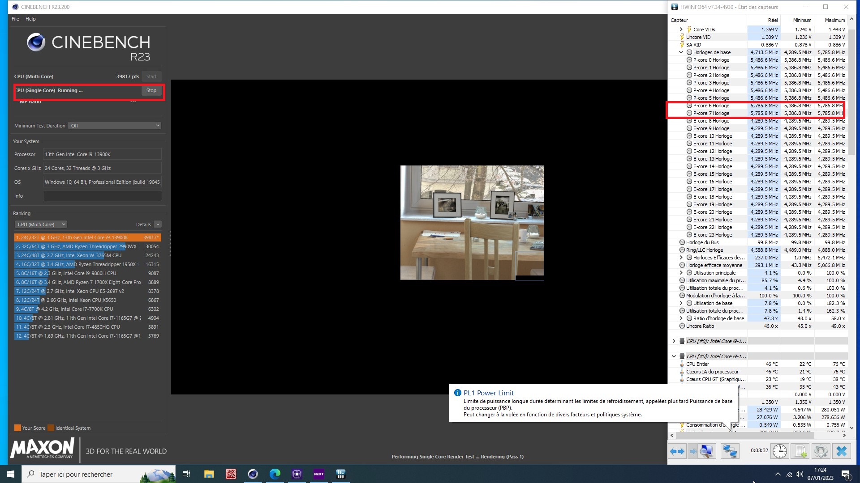
Task: Open HWiNFO sensor settings gear icon
Action: (821, 451)
